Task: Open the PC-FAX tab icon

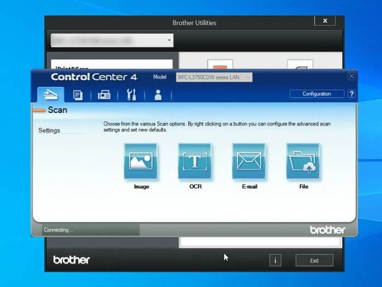Action: click(104, 95)
